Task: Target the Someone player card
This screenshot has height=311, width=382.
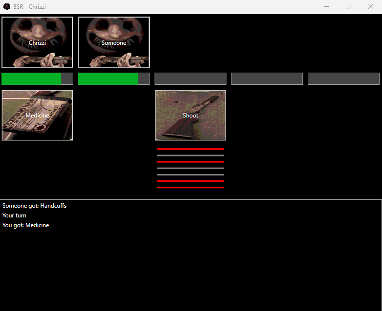Action: (x=114, y=42)
